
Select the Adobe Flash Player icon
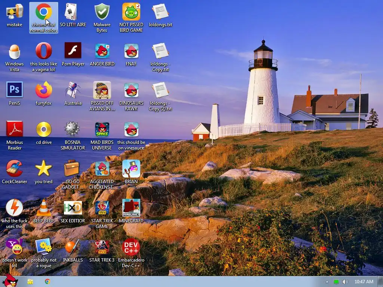click(73, 50)
